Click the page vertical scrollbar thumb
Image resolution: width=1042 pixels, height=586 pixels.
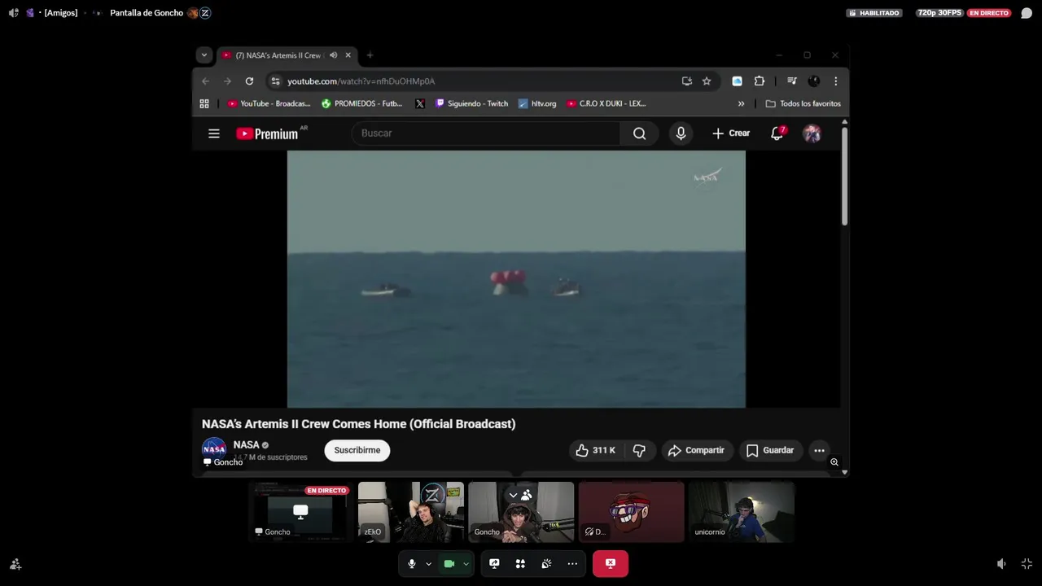844,175
